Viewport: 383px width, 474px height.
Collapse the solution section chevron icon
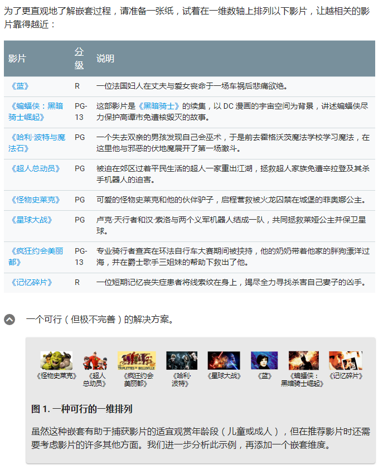[10, 320]
